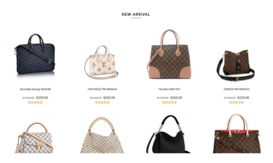Click star rating under ONTHEGO PM
This screenshot has width=273, height=163.
click(x=103, y=102)
